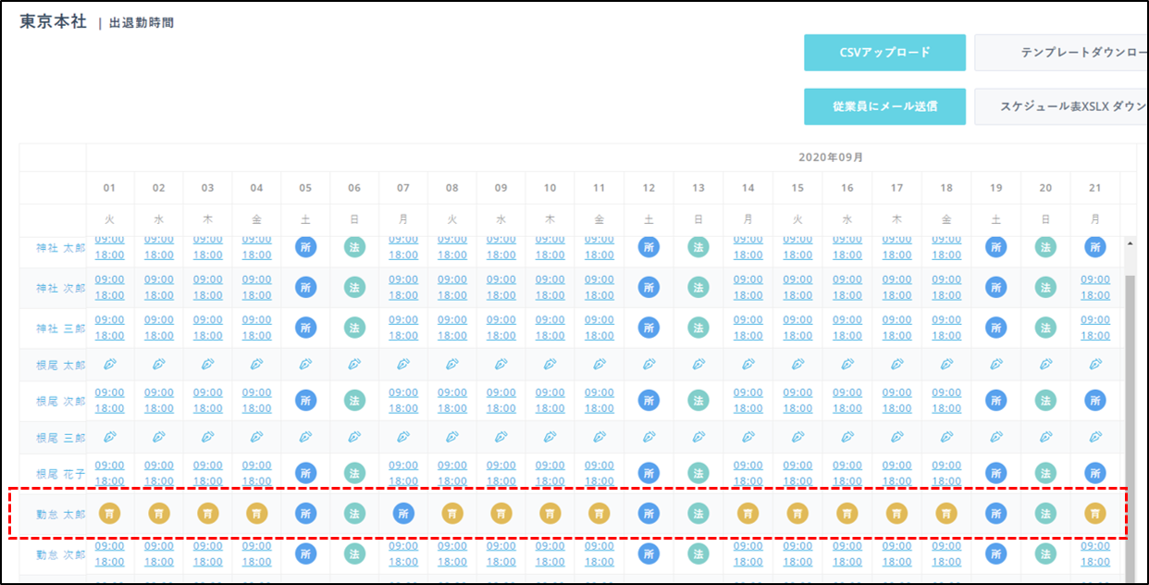Click 育 badge for 勤怠 太郎 on day 15

click(x=797, y=513)
